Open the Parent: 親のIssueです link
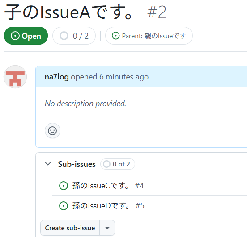Viewport: 247px width, 237px height. click(x=149, y=36)
